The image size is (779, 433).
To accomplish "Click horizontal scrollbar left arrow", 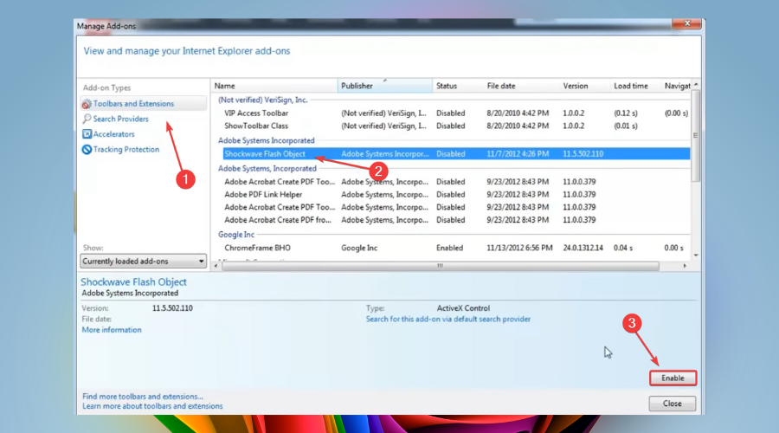I will (x=216, y=266).
